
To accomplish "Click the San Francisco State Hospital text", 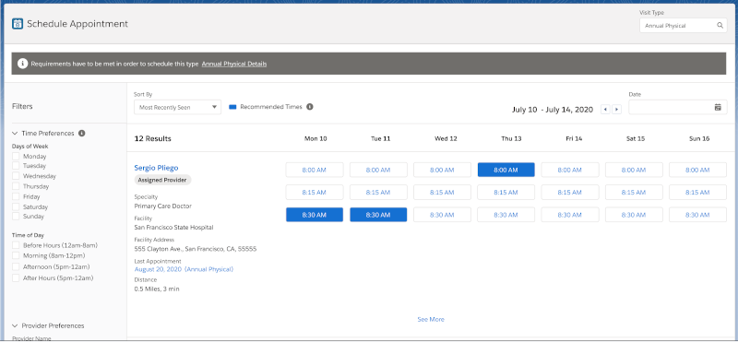I will tap(173, 228).
